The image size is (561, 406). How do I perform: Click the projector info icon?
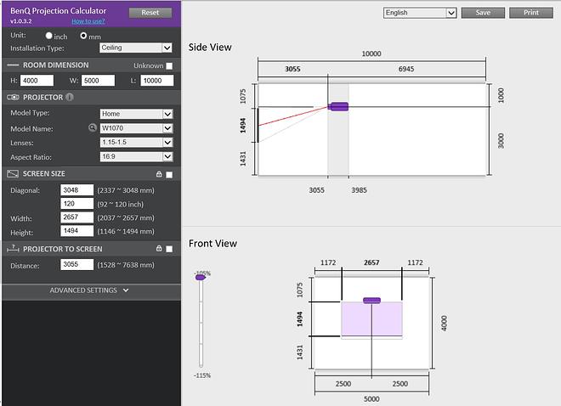[x=70, y=97]
